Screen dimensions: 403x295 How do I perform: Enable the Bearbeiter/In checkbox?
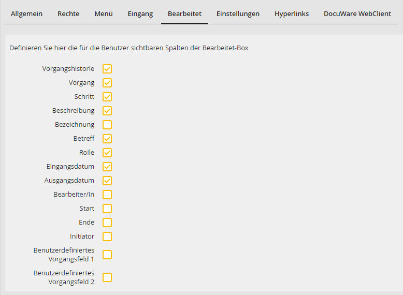pos(107,195)
